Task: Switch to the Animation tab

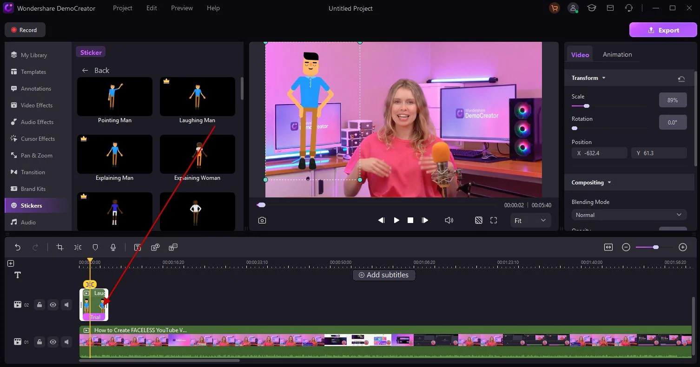Action: tap(617, 54)
